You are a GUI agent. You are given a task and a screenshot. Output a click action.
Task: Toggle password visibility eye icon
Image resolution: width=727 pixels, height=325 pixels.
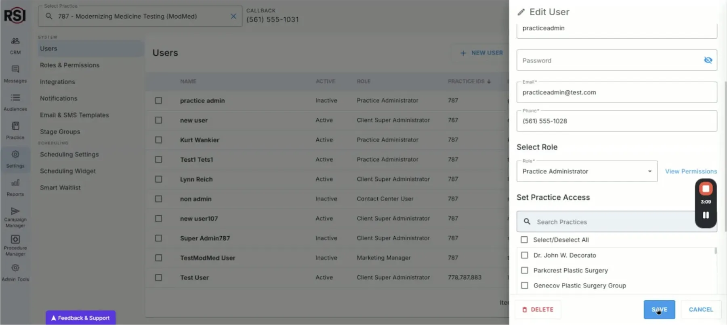coord(708,60)
